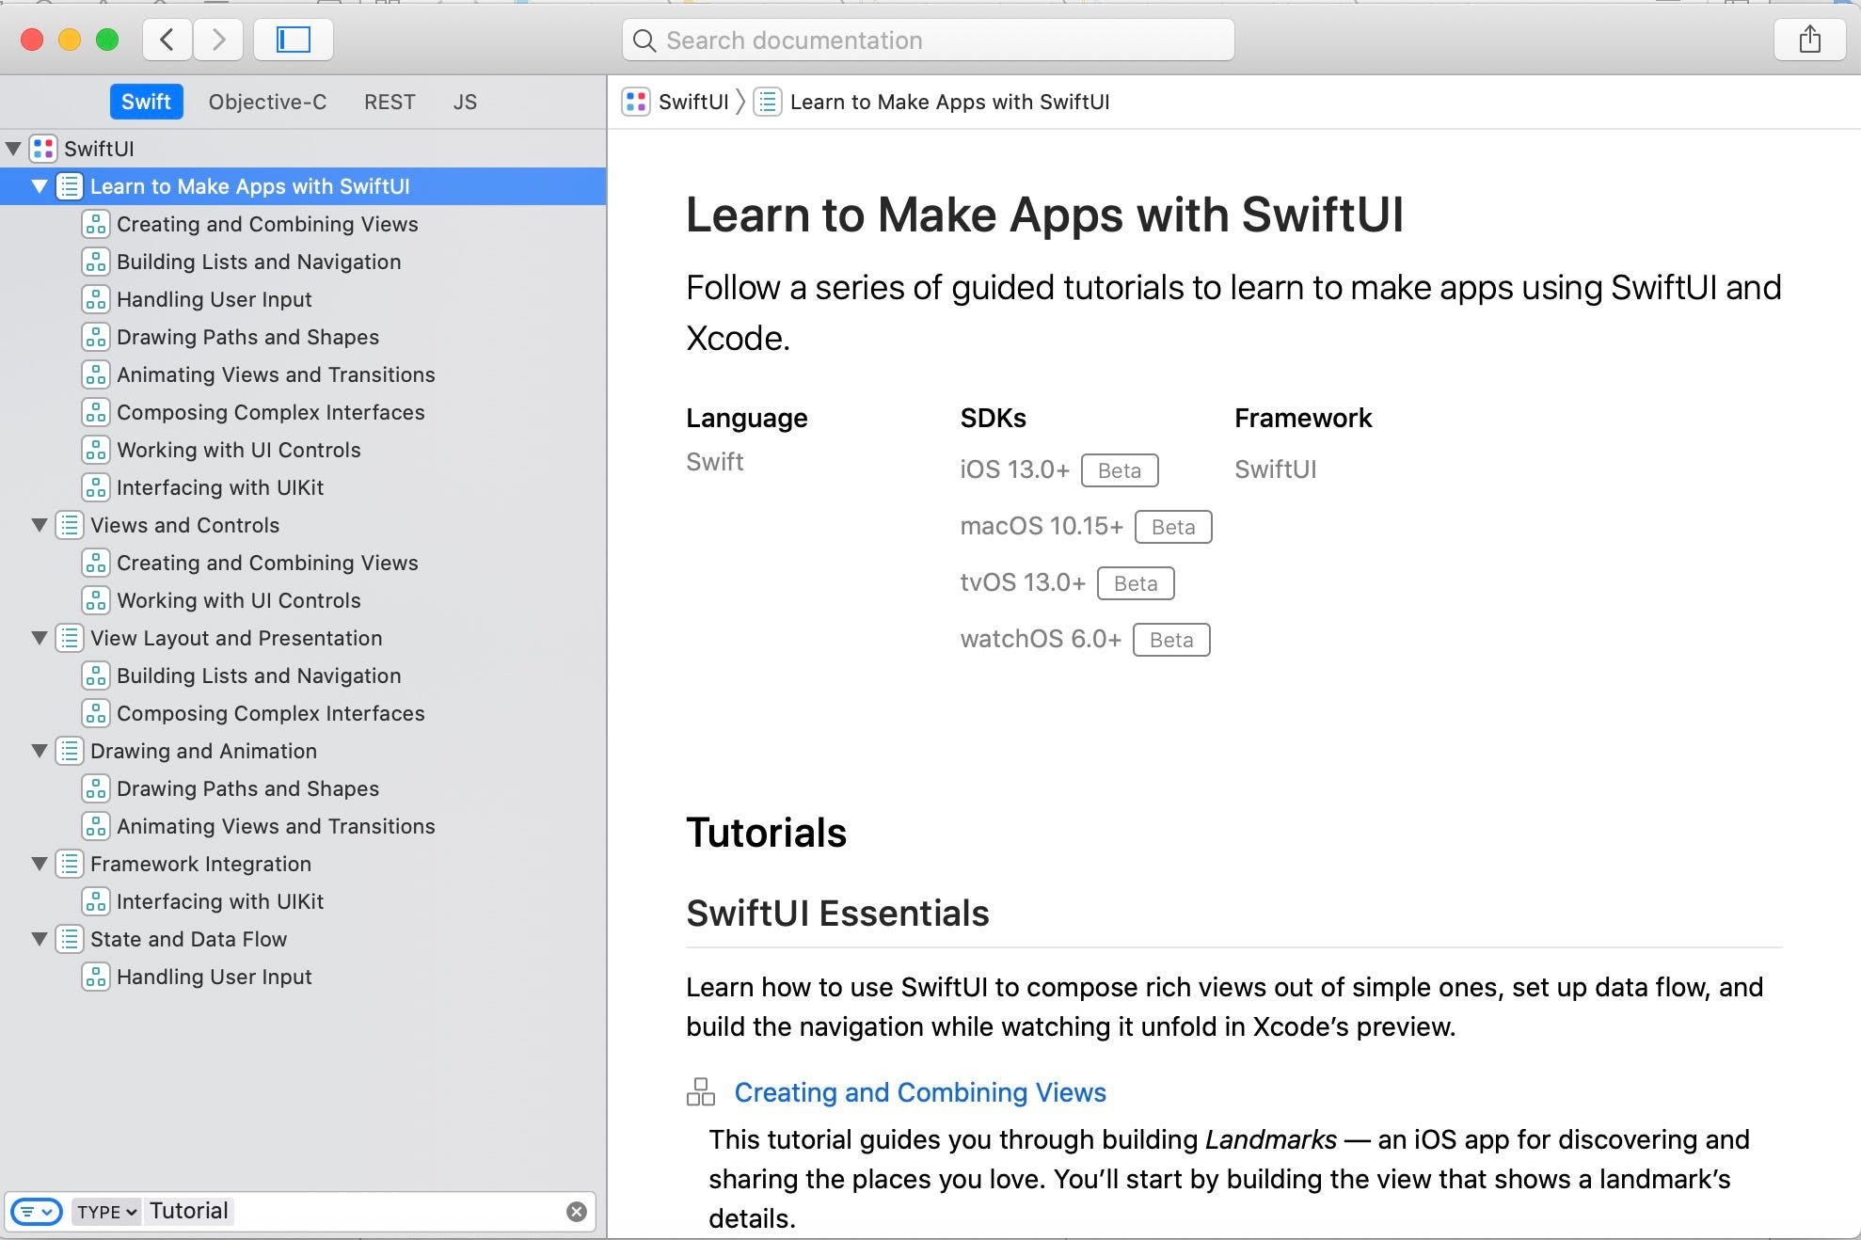This screenshot has height=1240, width=1861.
Task: Click the search magnifier icon
Action: [x=644, y=40]
